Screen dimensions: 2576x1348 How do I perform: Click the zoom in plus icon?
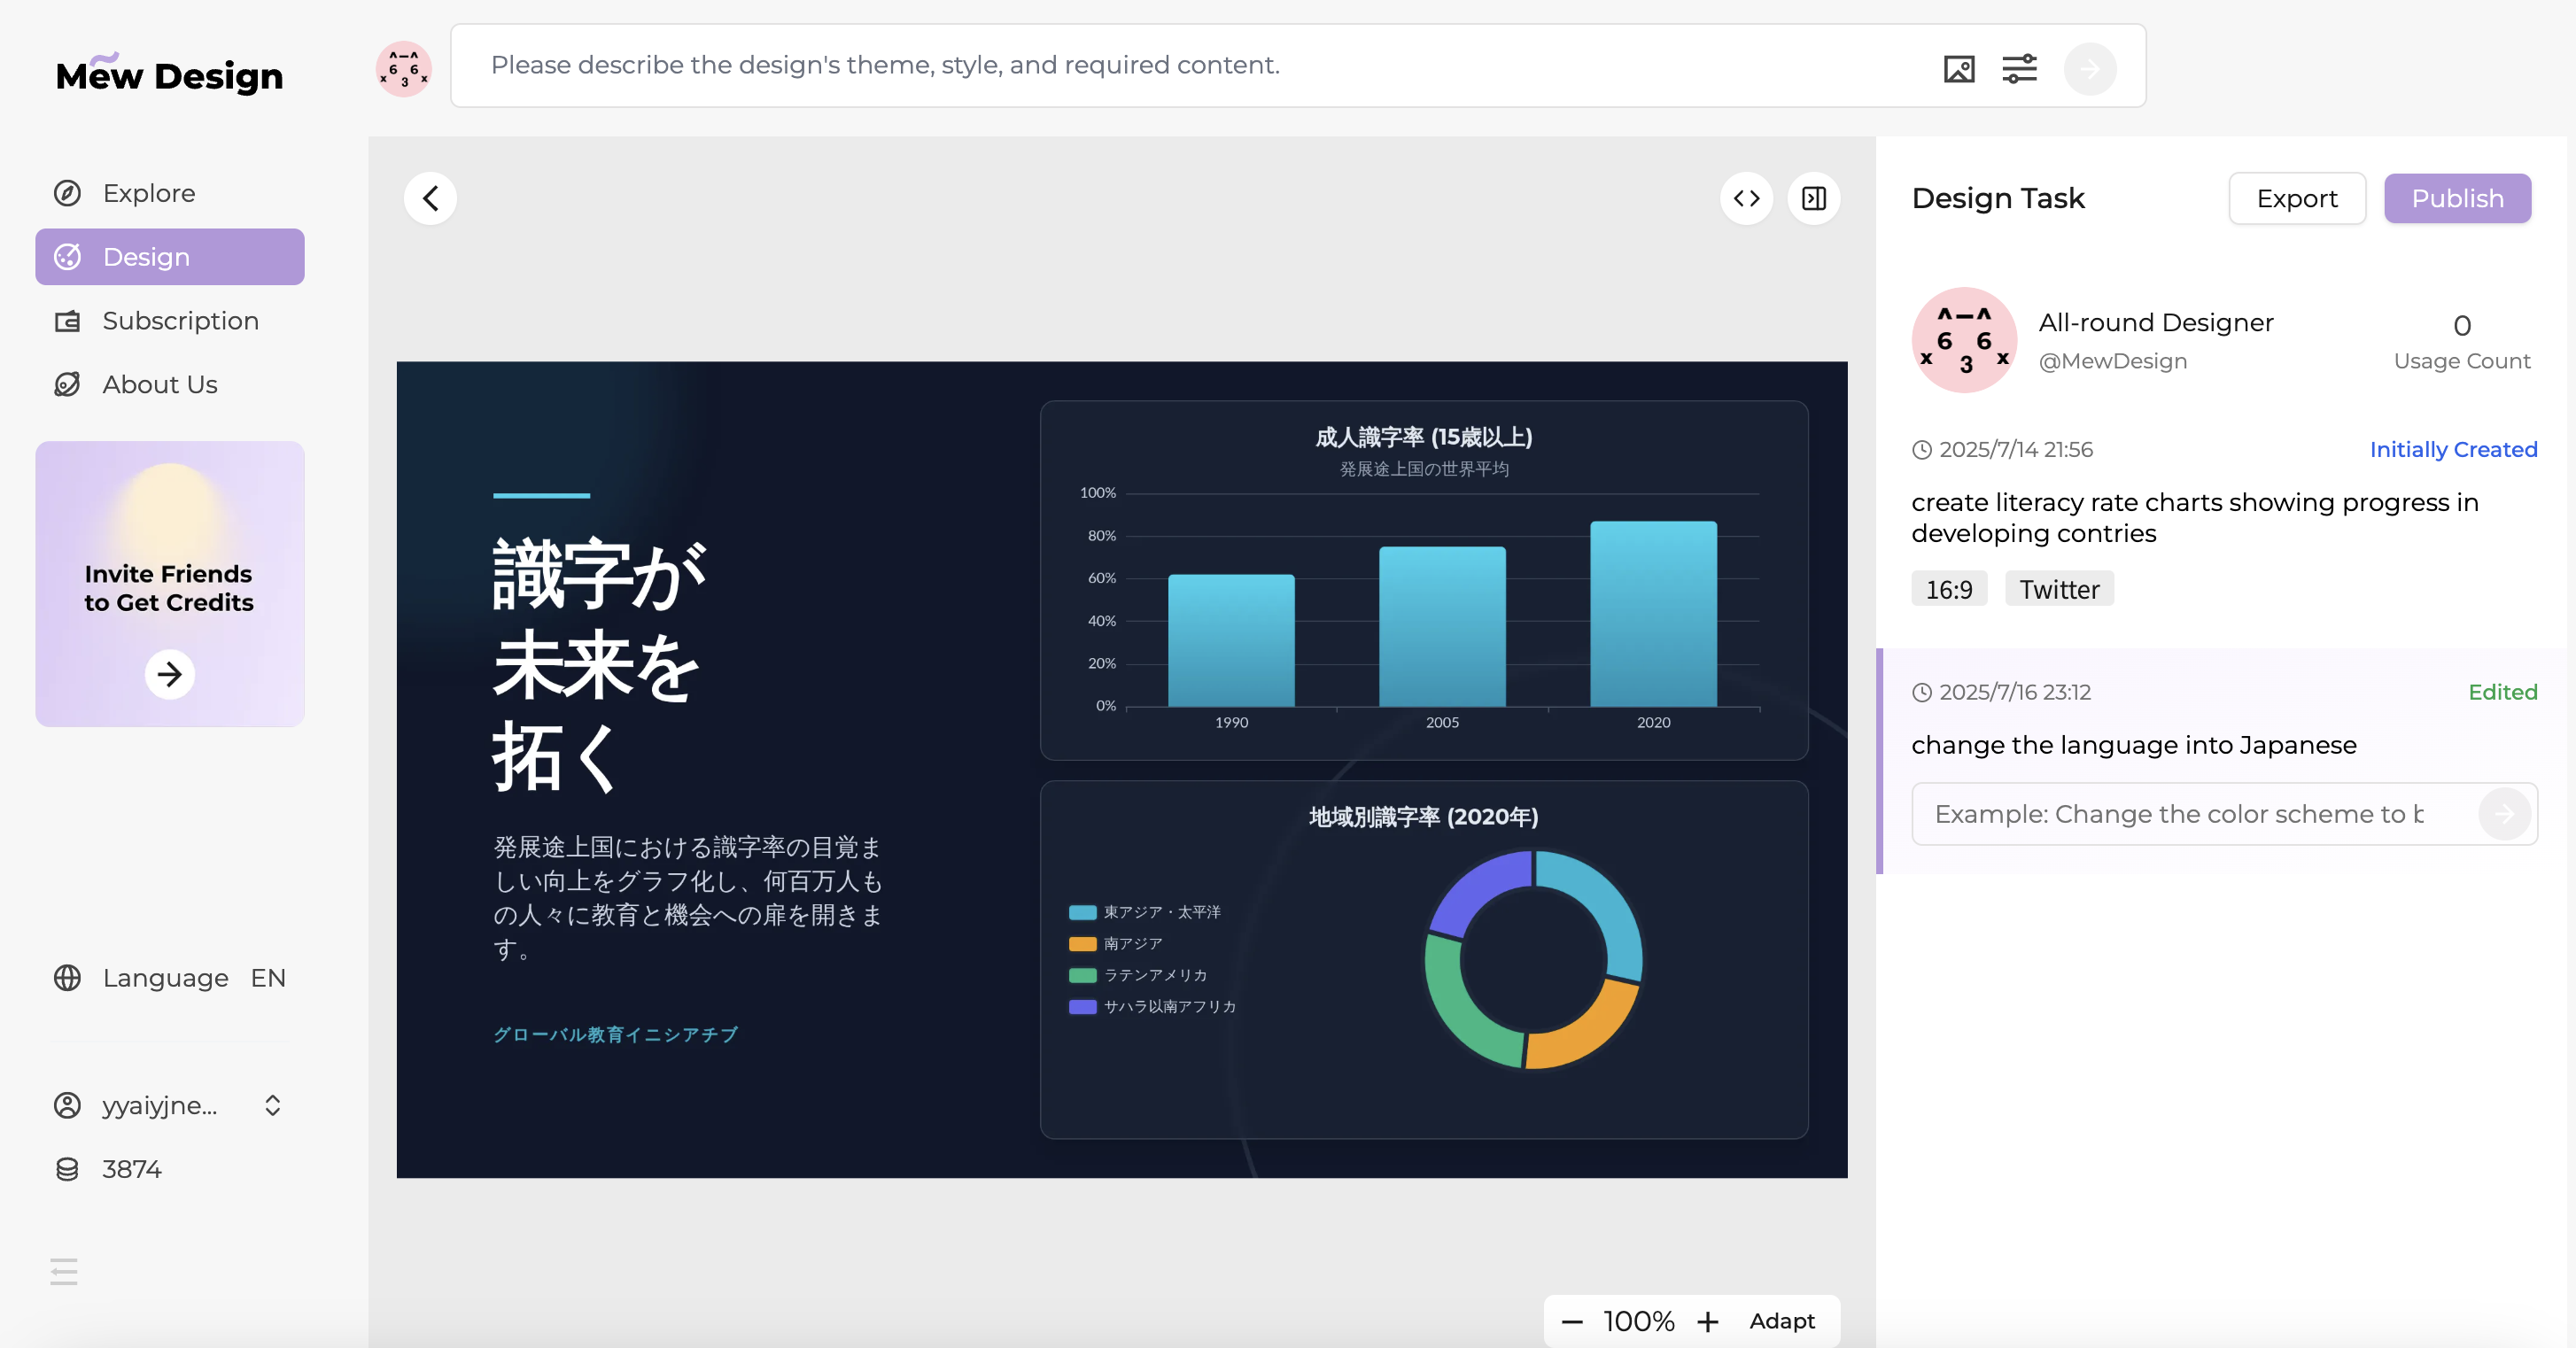coord(1708,1322)
